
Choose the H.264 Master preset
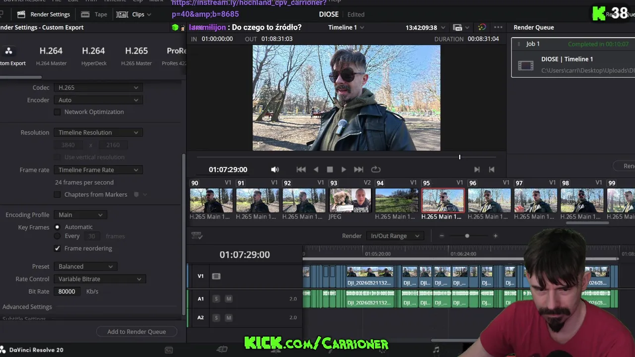click(51, 56)
